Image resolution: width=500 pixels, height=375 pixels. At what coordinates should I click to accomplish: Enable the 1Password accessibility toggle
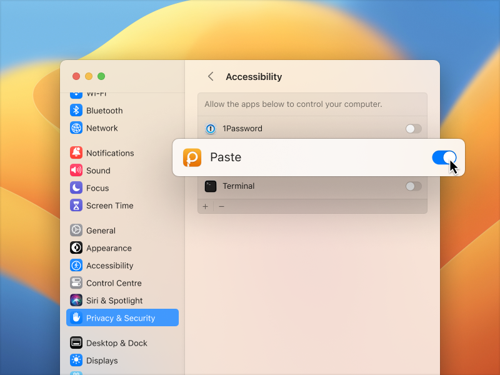coord(414,129)
